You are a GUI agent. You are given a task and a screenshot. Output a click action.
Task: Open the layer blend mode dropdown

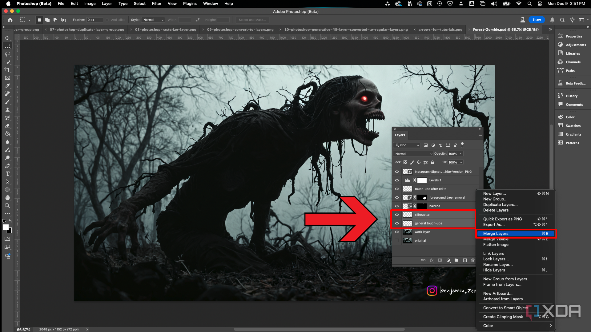pyautogui.click(x=413, y=154)
